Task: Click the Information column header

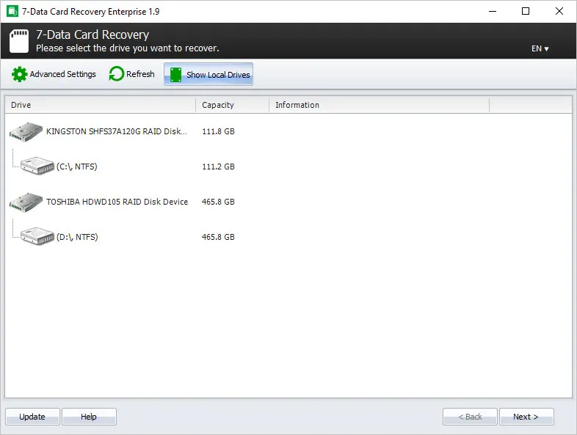Action: point(379,105)
